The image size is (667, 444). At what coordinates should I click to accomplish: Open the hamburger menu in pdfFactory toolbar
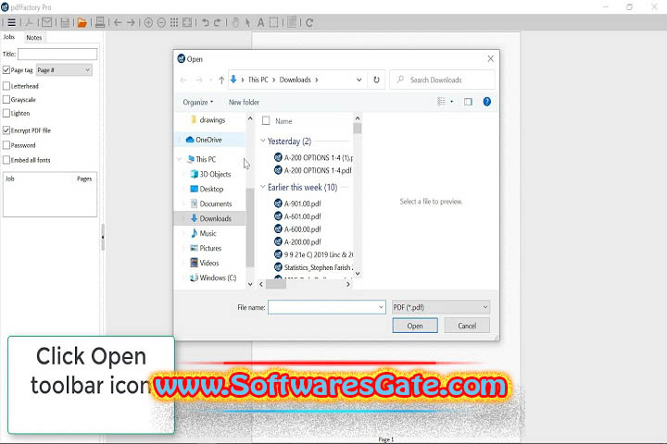(11, 22)
